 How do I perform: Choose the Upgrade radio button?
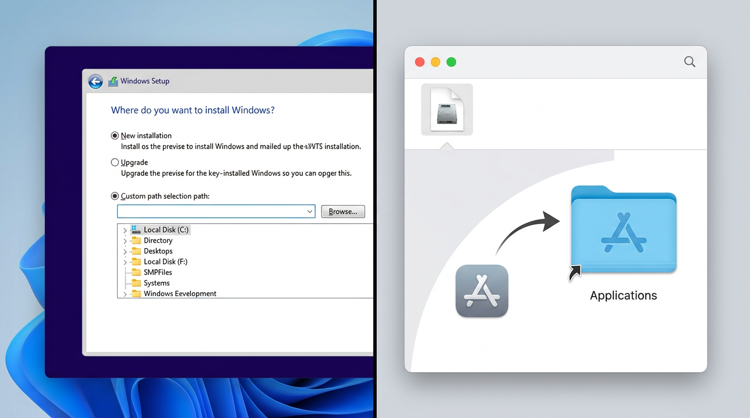114,162
